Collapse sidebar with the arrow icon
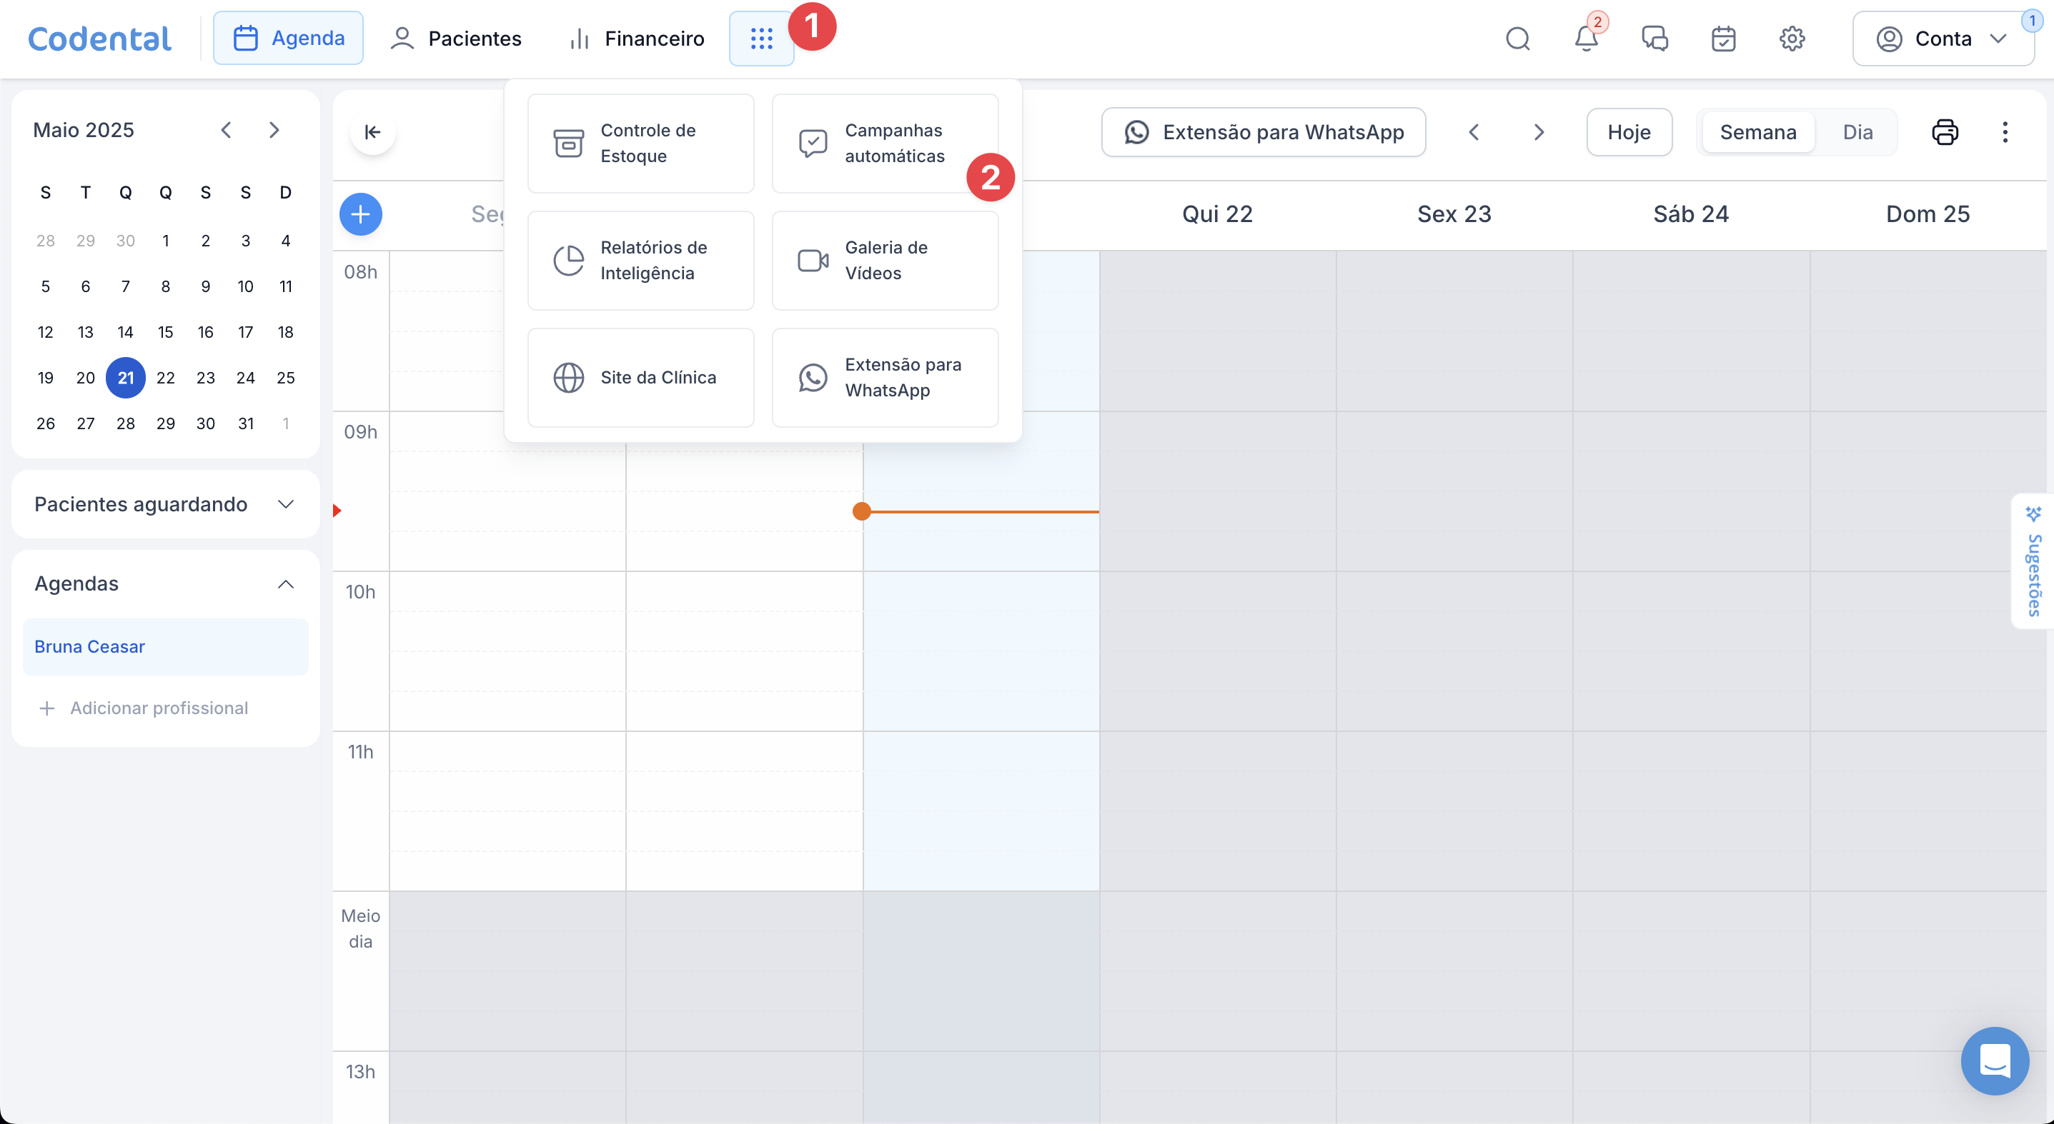This screenshot has height=1124, width=2054. click(372, 132)
